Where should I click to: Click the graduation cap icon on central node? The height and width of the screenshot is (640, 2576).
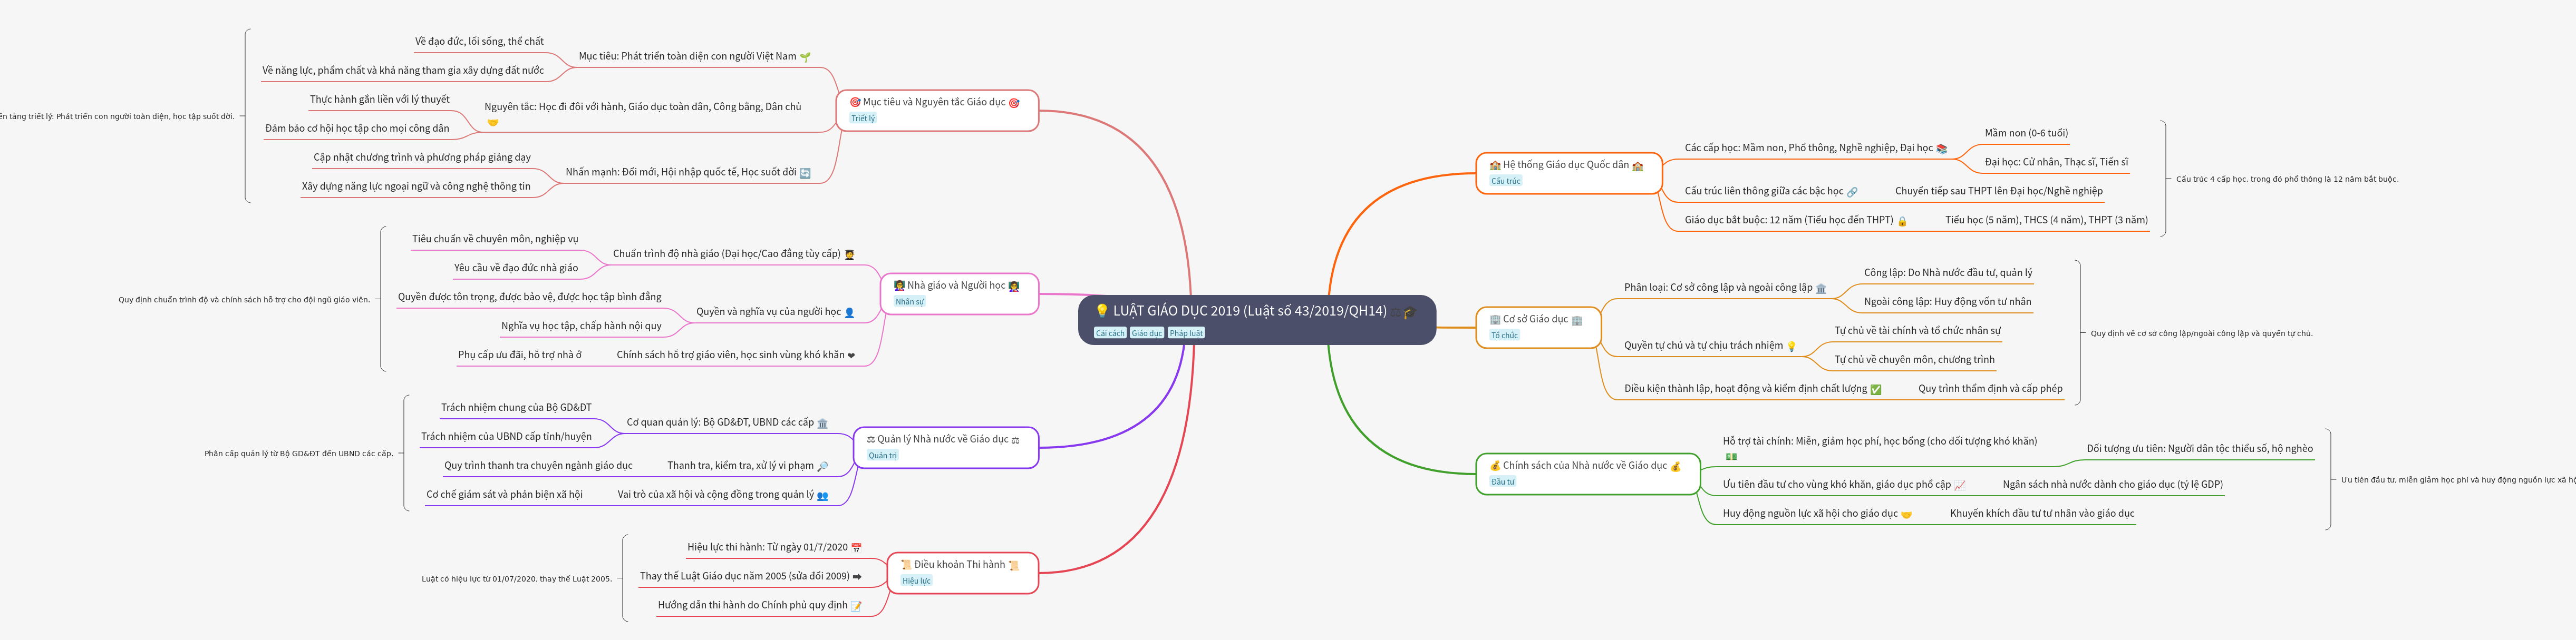click(x=1409, y=311)
